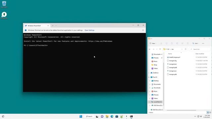Refresh the bin folder in File Explorer
Image resolution: width=212 pixels, height=119 pixels.
click(x=185, y=49)
